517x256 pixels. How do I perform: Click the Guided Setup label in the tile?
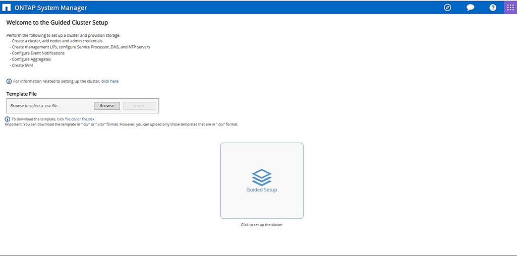pos(262,190)
